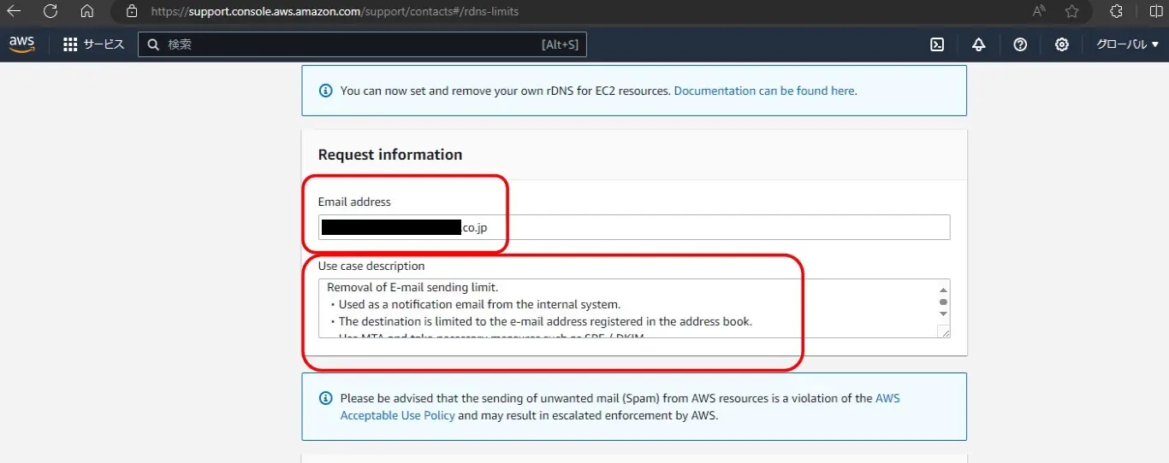Click the Email address input field
The width and height of the screenshot is (1169, 463).
tap(634, 227)
